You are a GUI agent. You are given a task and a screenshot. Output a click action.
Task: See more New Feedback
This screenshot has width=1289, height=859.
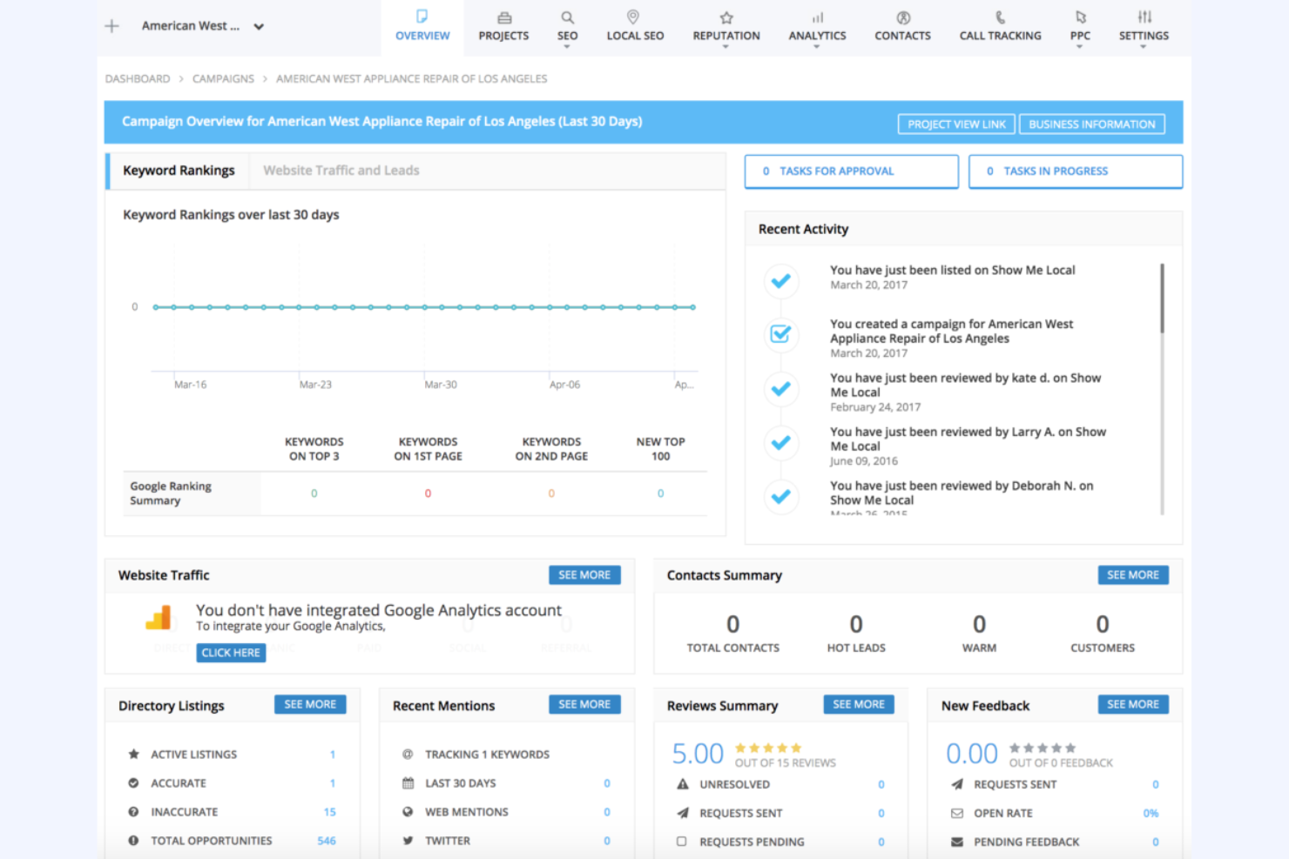[1133, 704]
